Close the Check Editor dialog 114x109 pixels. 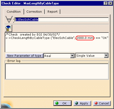pos(110,3)
